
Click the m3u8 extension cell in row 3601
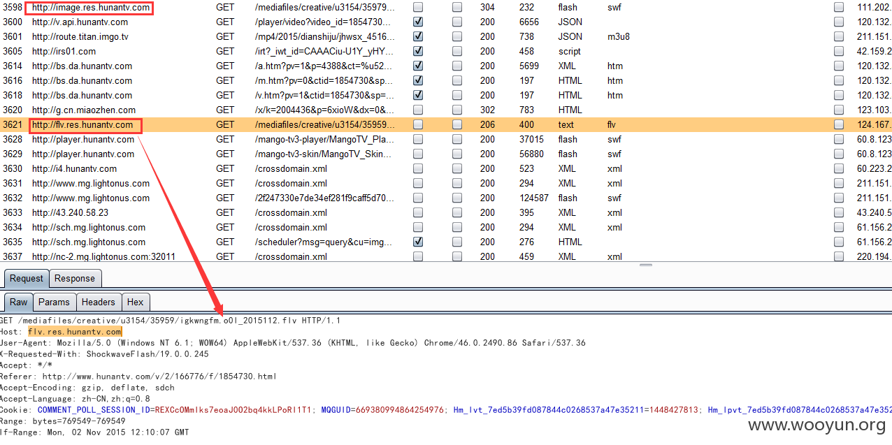(619, 37)
